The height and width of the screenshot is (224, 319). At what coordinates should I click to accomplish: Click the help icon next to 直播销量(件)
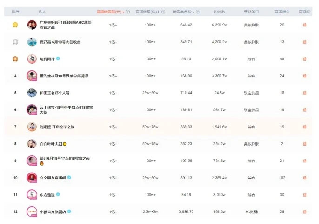(163, 12)
